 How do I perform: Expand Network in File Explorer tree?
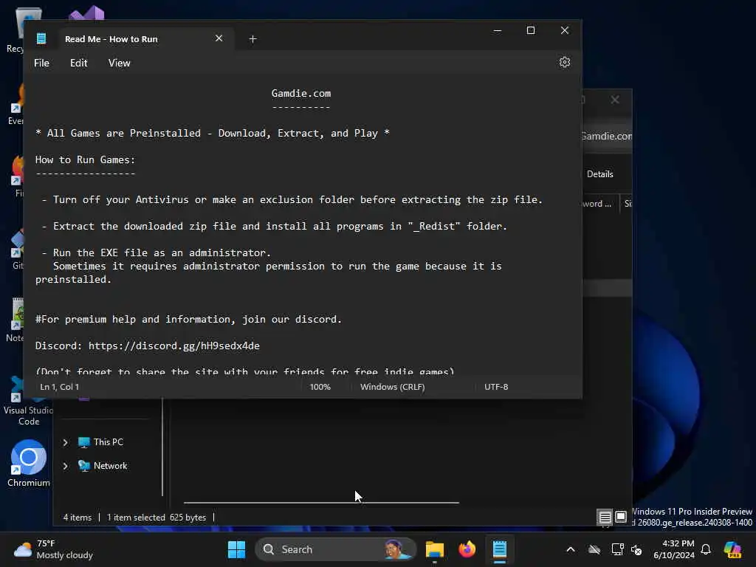(65, 466)
